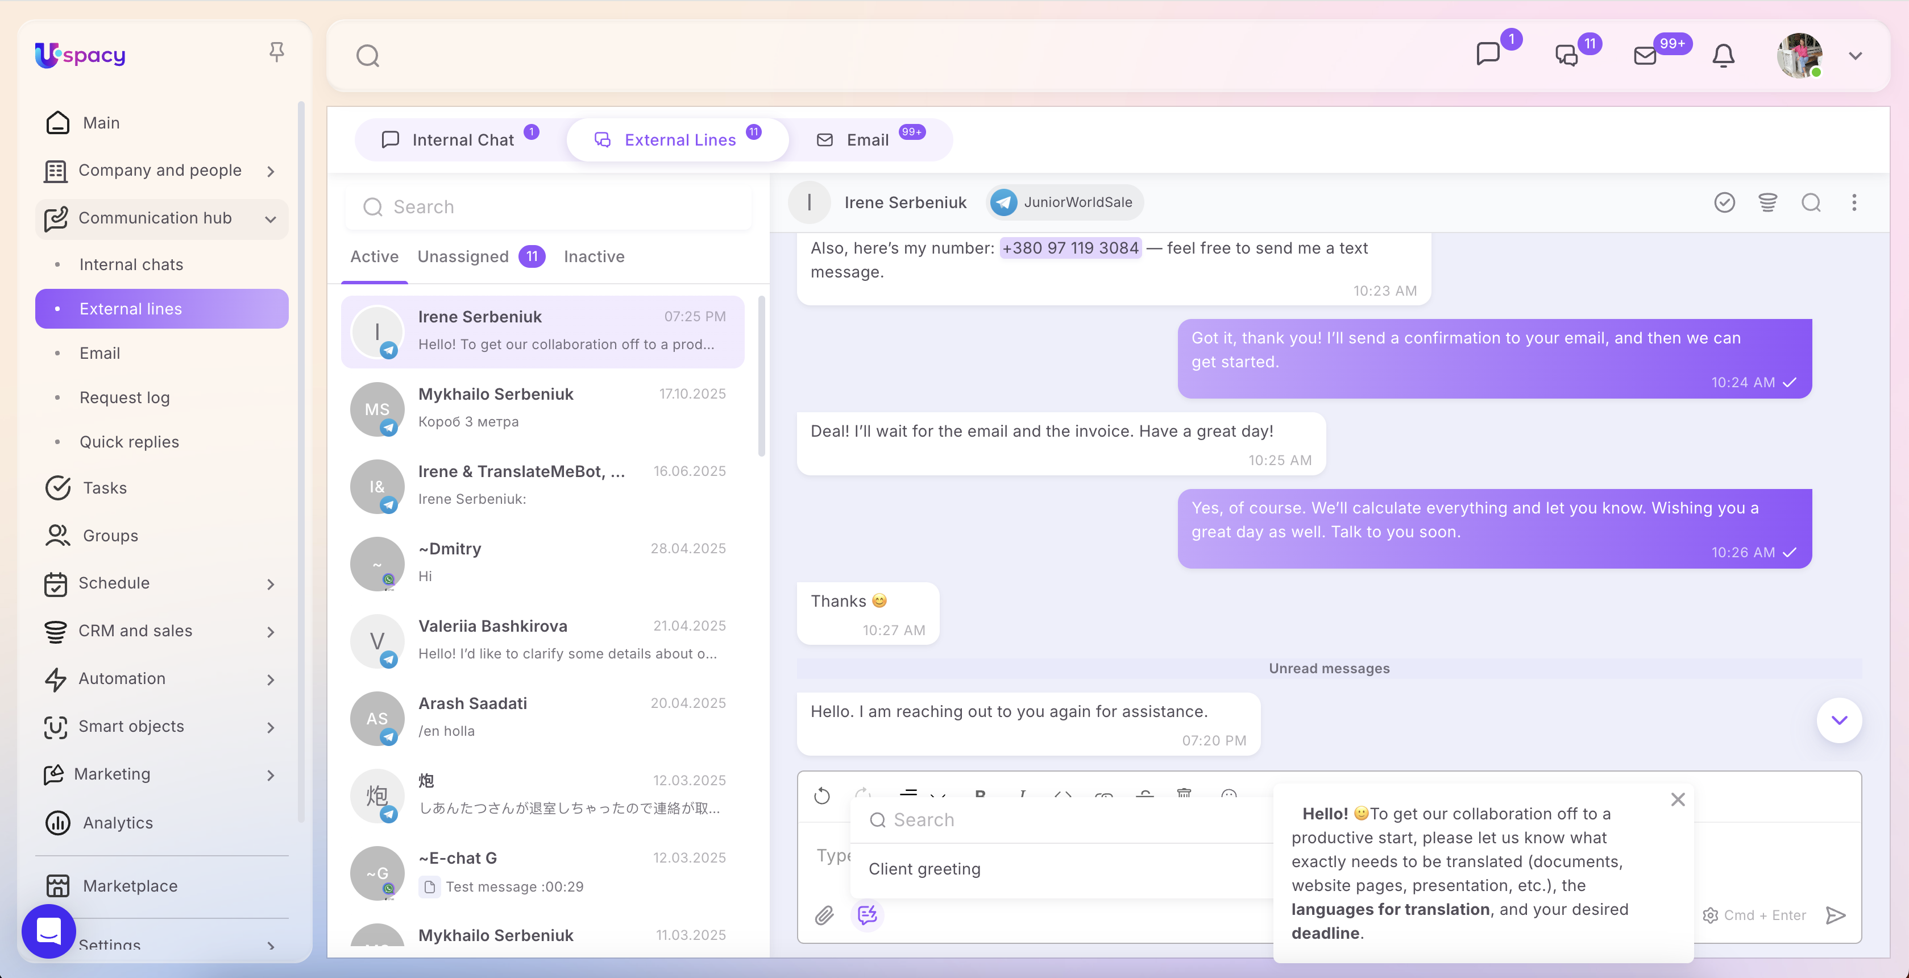Toggle the quick replies icon in composer
Viewport: 1909px width, 978px height.
[x=867, y=915]
